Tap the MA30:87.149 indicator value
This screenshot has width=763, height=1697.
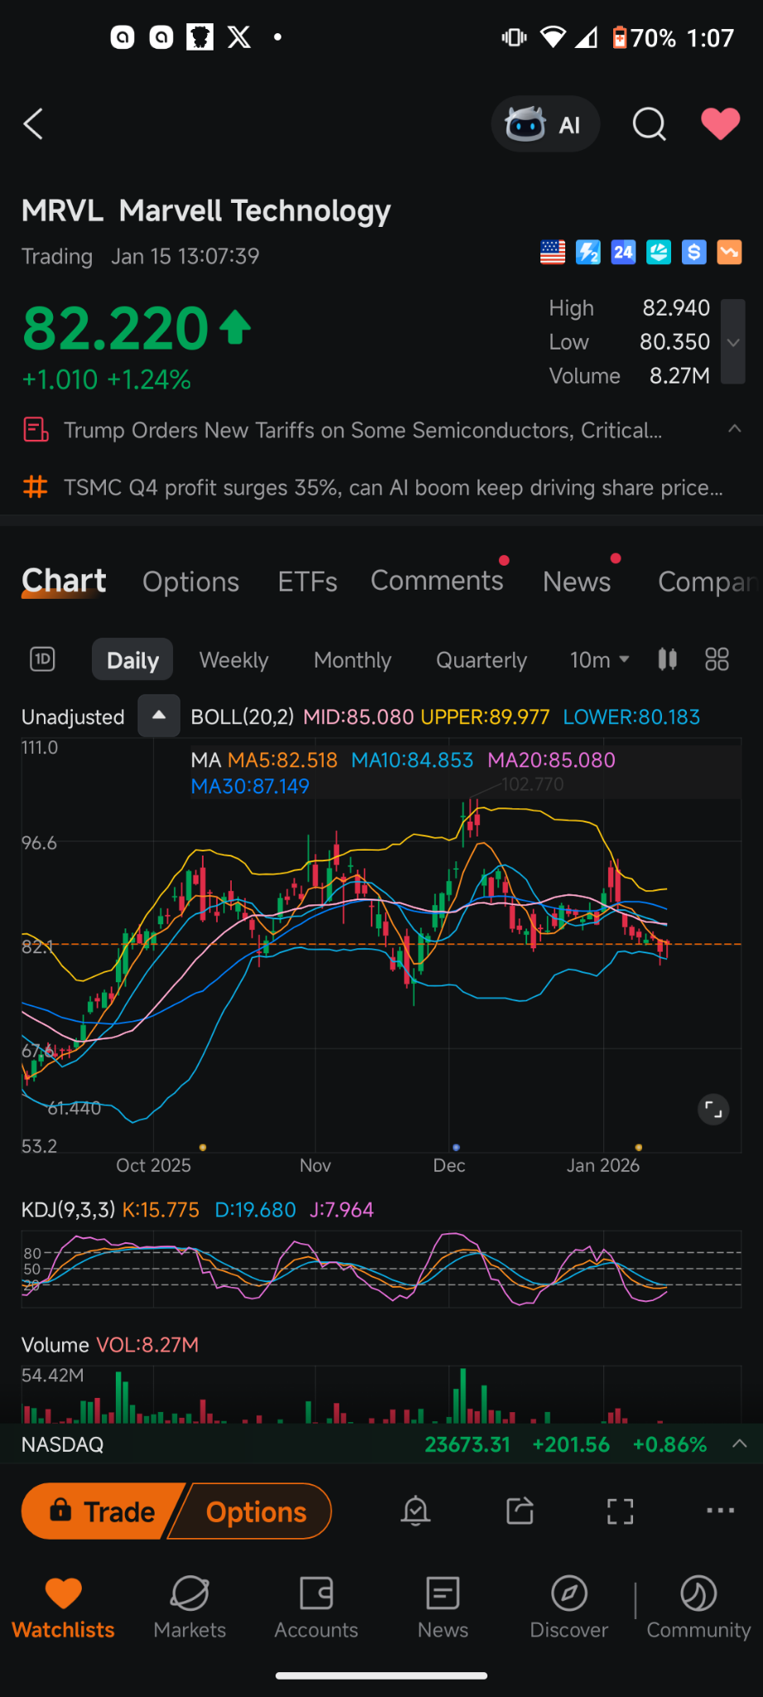tap(250, 787)
